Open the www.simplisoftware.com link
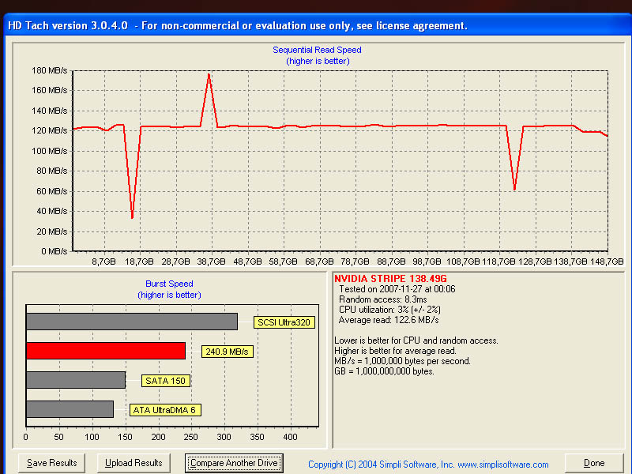Image resolution: width=632 pixels, height=474 pixels. click(502, 465)
